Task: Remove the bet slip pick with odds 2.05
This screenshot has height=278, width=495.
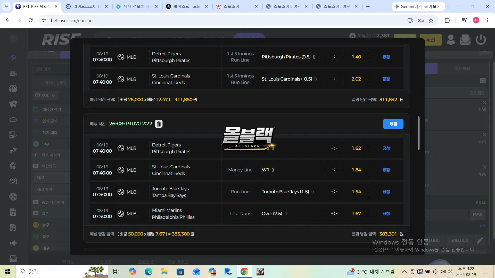Action: pyautogui.click(x=485, y=103)
